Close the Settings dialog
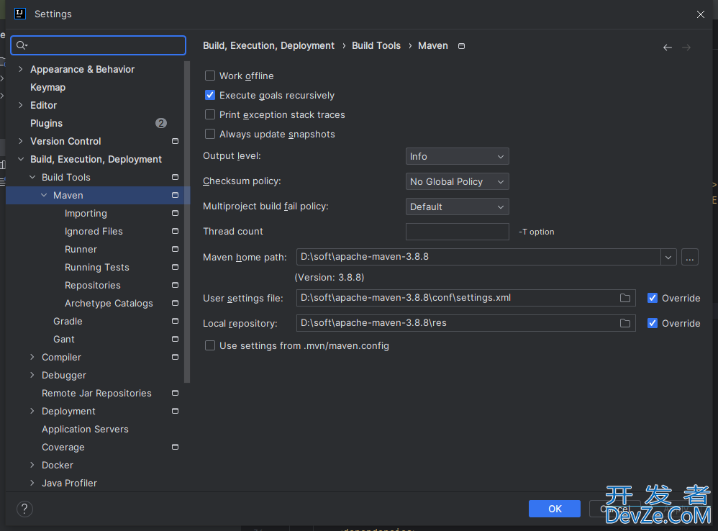The height and width of the screenshot is (531, 718). [x=700, y=14]
